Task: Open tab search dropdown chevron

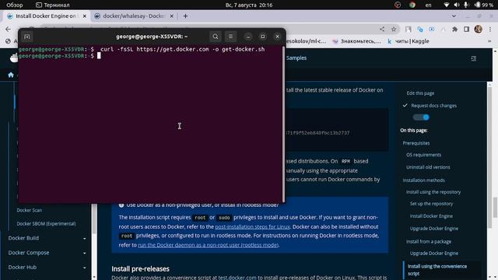Action: pos(454,16)
